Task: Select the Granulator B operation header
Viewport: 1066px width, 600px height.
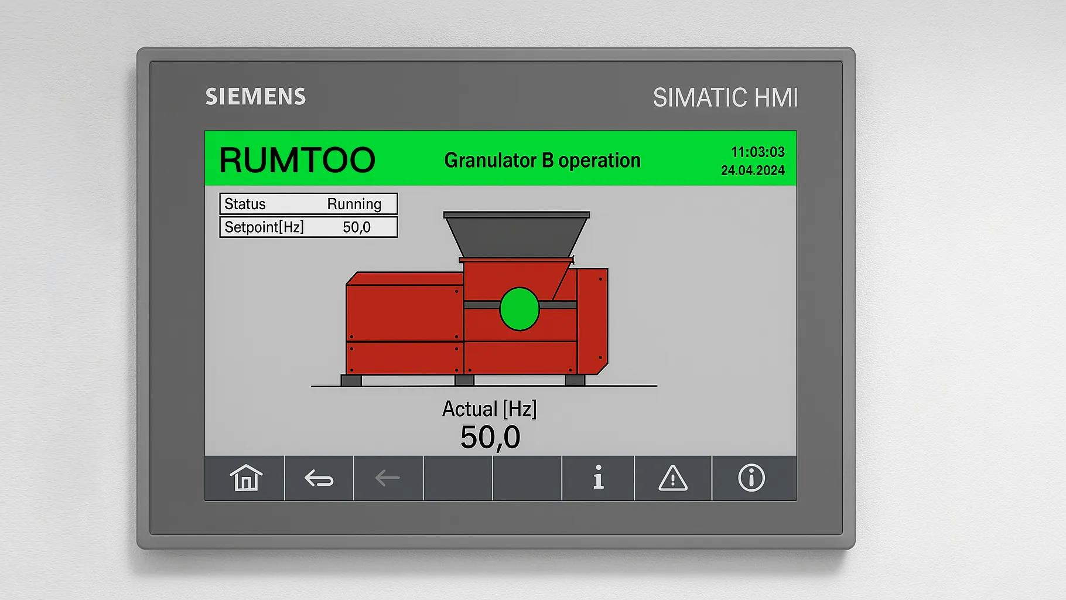Action: 542,160
